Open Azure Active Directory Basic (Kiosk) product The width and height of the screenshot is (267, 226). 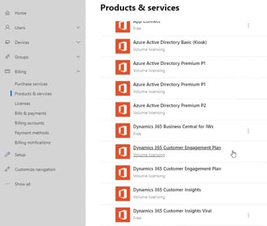tap(170, 42)
